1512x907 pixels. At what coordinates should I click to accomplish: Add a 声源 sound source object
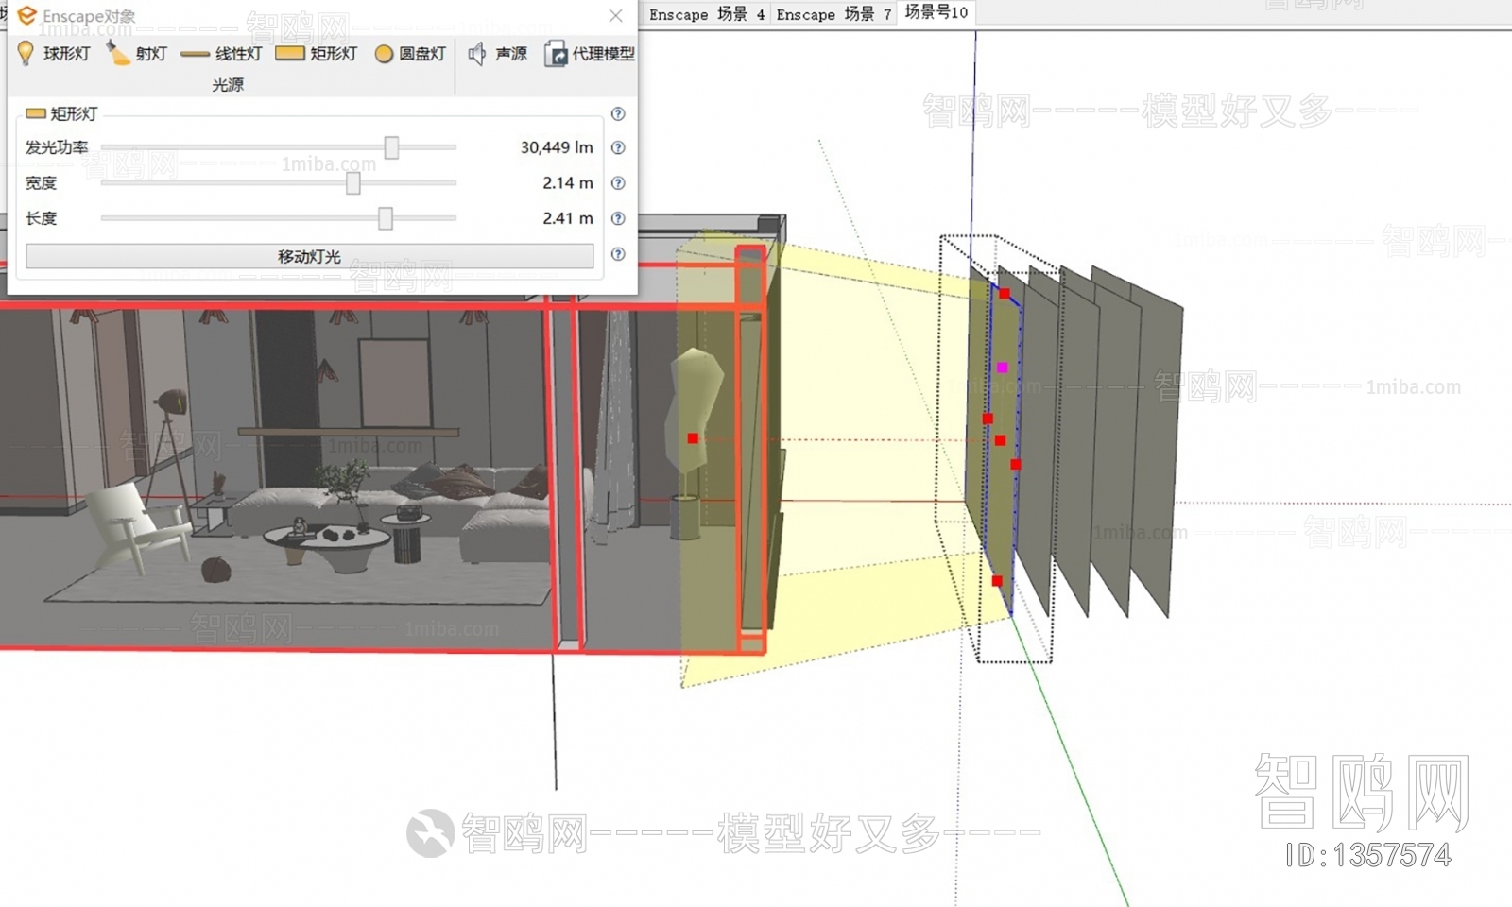click(478, 54)
